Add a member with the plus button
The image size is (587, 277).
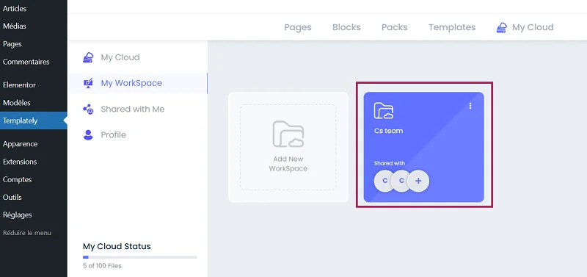point(418,181)
